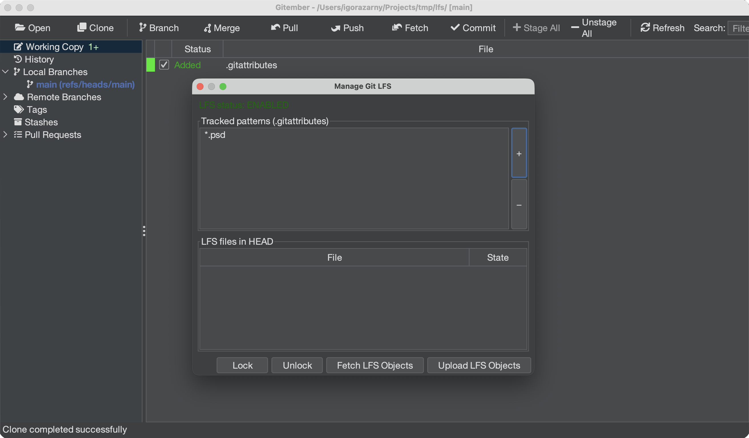749x438 pixels.
Task: Click the Fetch toolbar button
Action: pos(410,28)
